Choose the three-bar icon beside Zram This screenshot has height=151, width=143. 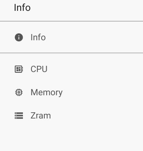pyautogui.click(x=19, y=115)
